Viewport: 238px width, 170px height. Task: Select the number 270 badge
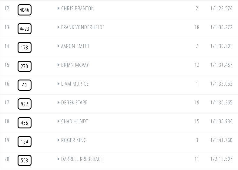(24, 66)
